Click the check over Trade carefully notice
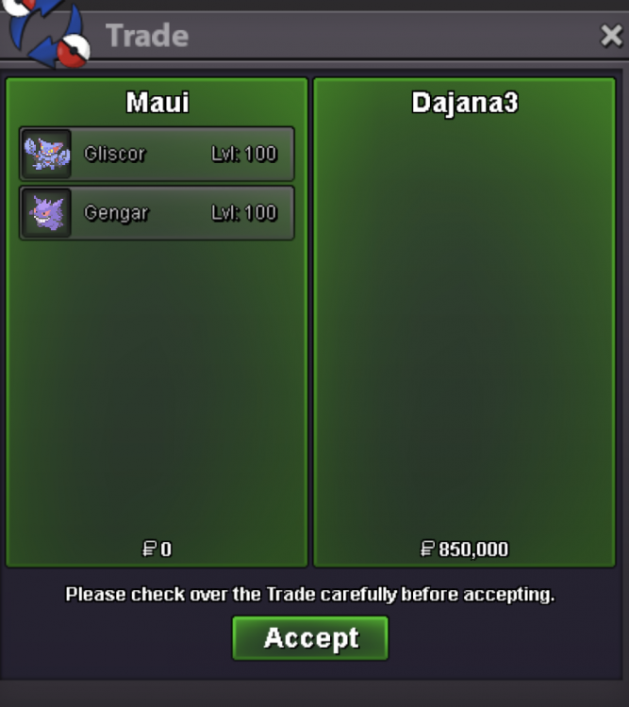 [310, 594]
